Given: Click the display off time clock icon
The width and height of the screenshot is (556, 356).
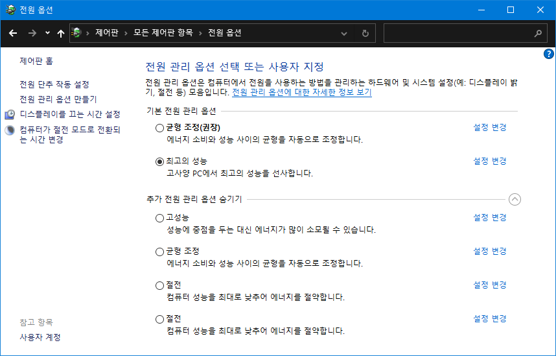Looking at the screenshot, I should click(x=10, y=114).
